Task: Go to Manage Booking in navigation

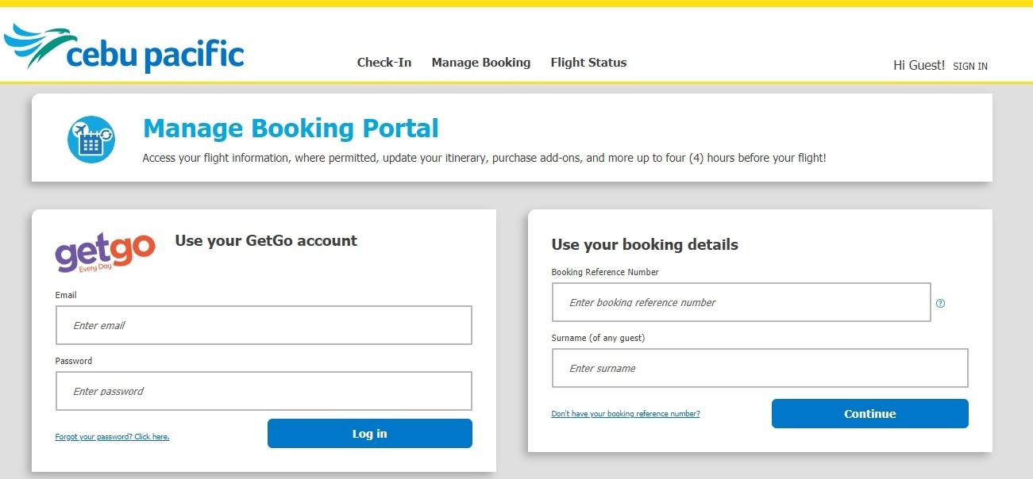Action: 481,63
